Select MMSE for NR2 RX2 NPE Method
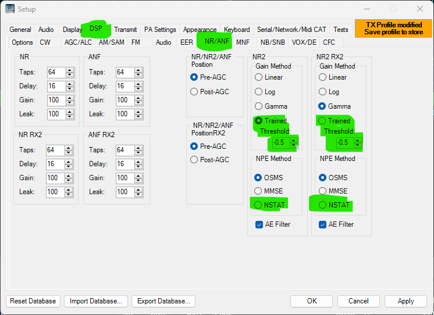434x315 pixels. pos(323,191)
